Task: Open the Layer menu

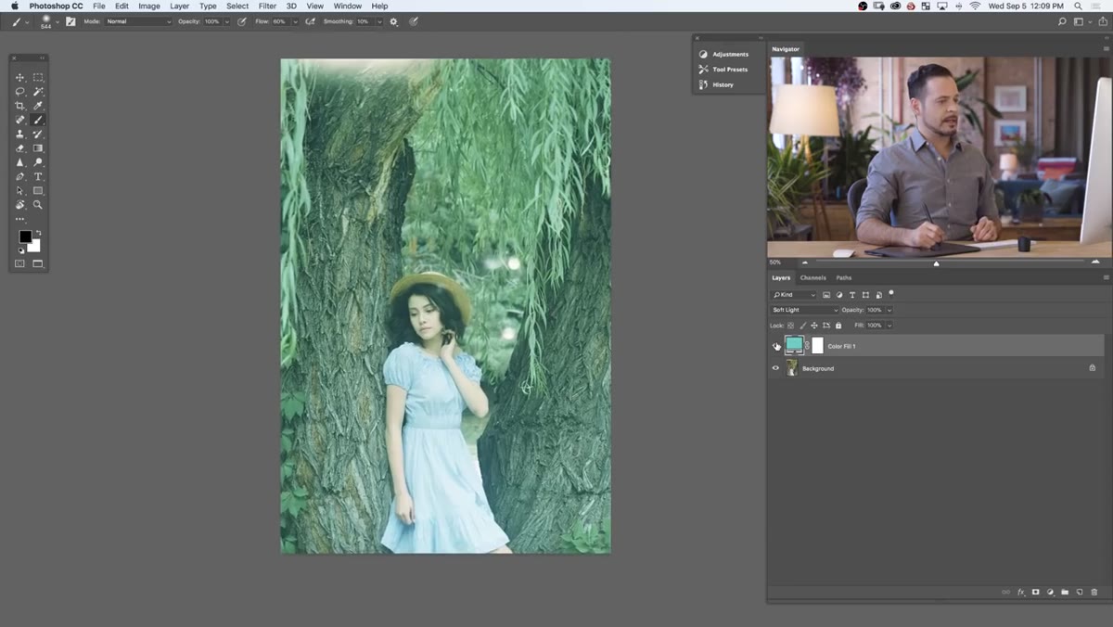Action: click(x=179, y=6)
